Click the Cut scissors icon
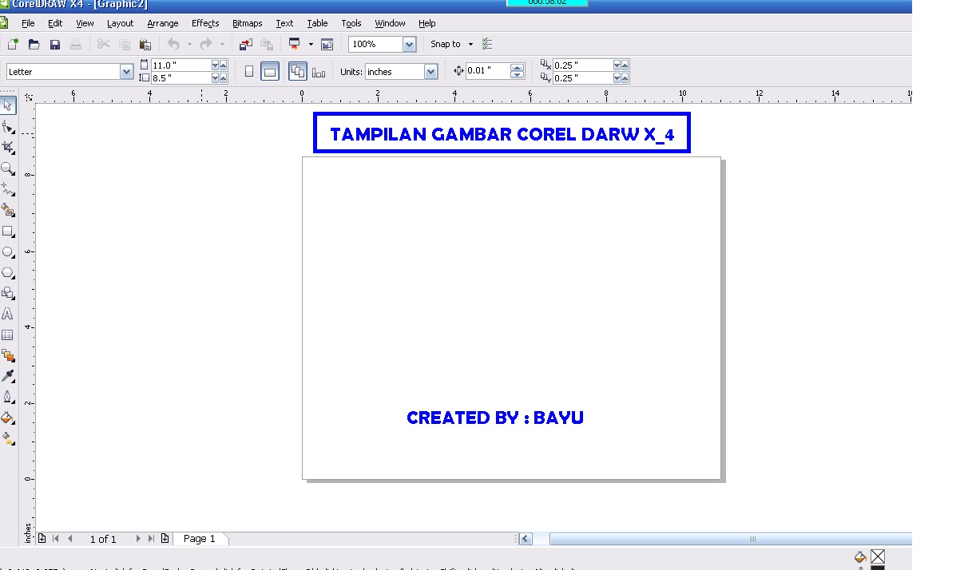The width and height of the screenshot is (964, 570). tap(103, 44)
